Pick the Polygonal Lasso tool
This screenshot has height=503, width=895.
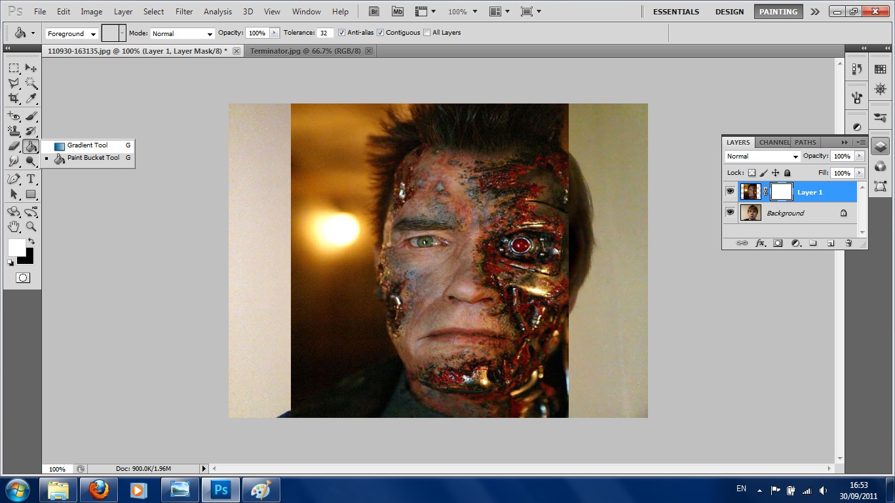pyautogui.click(x=14, y=83)
